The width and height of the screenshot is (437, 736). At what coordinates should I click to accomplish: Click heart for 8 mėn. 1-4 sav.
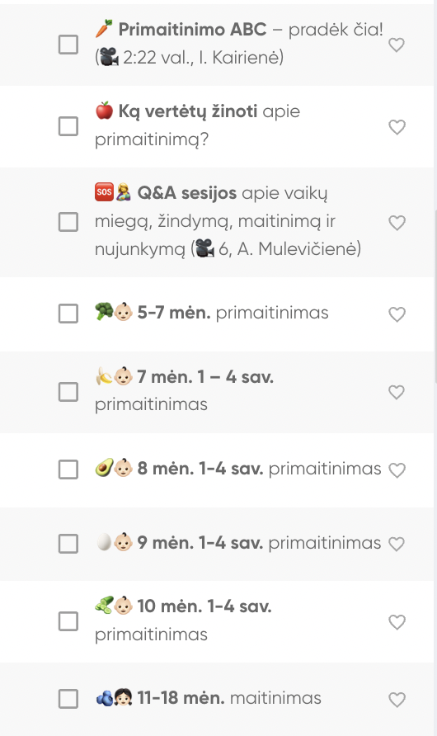click(x=397, y=469)
